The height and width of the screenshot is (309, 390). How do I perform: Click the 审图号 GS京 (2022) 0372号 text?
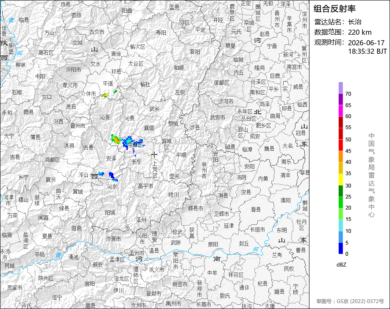click(350, 301)
